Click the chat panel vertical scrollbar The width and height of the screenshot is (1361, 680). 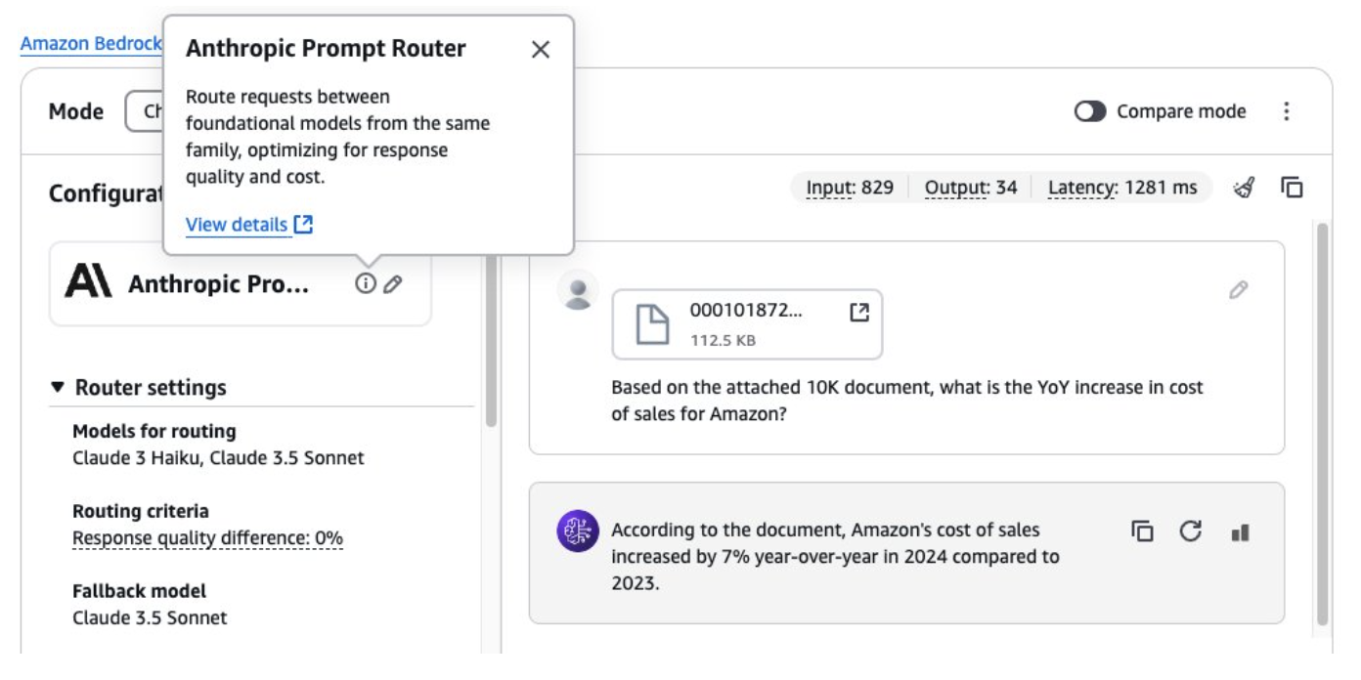click(1322, 420)
